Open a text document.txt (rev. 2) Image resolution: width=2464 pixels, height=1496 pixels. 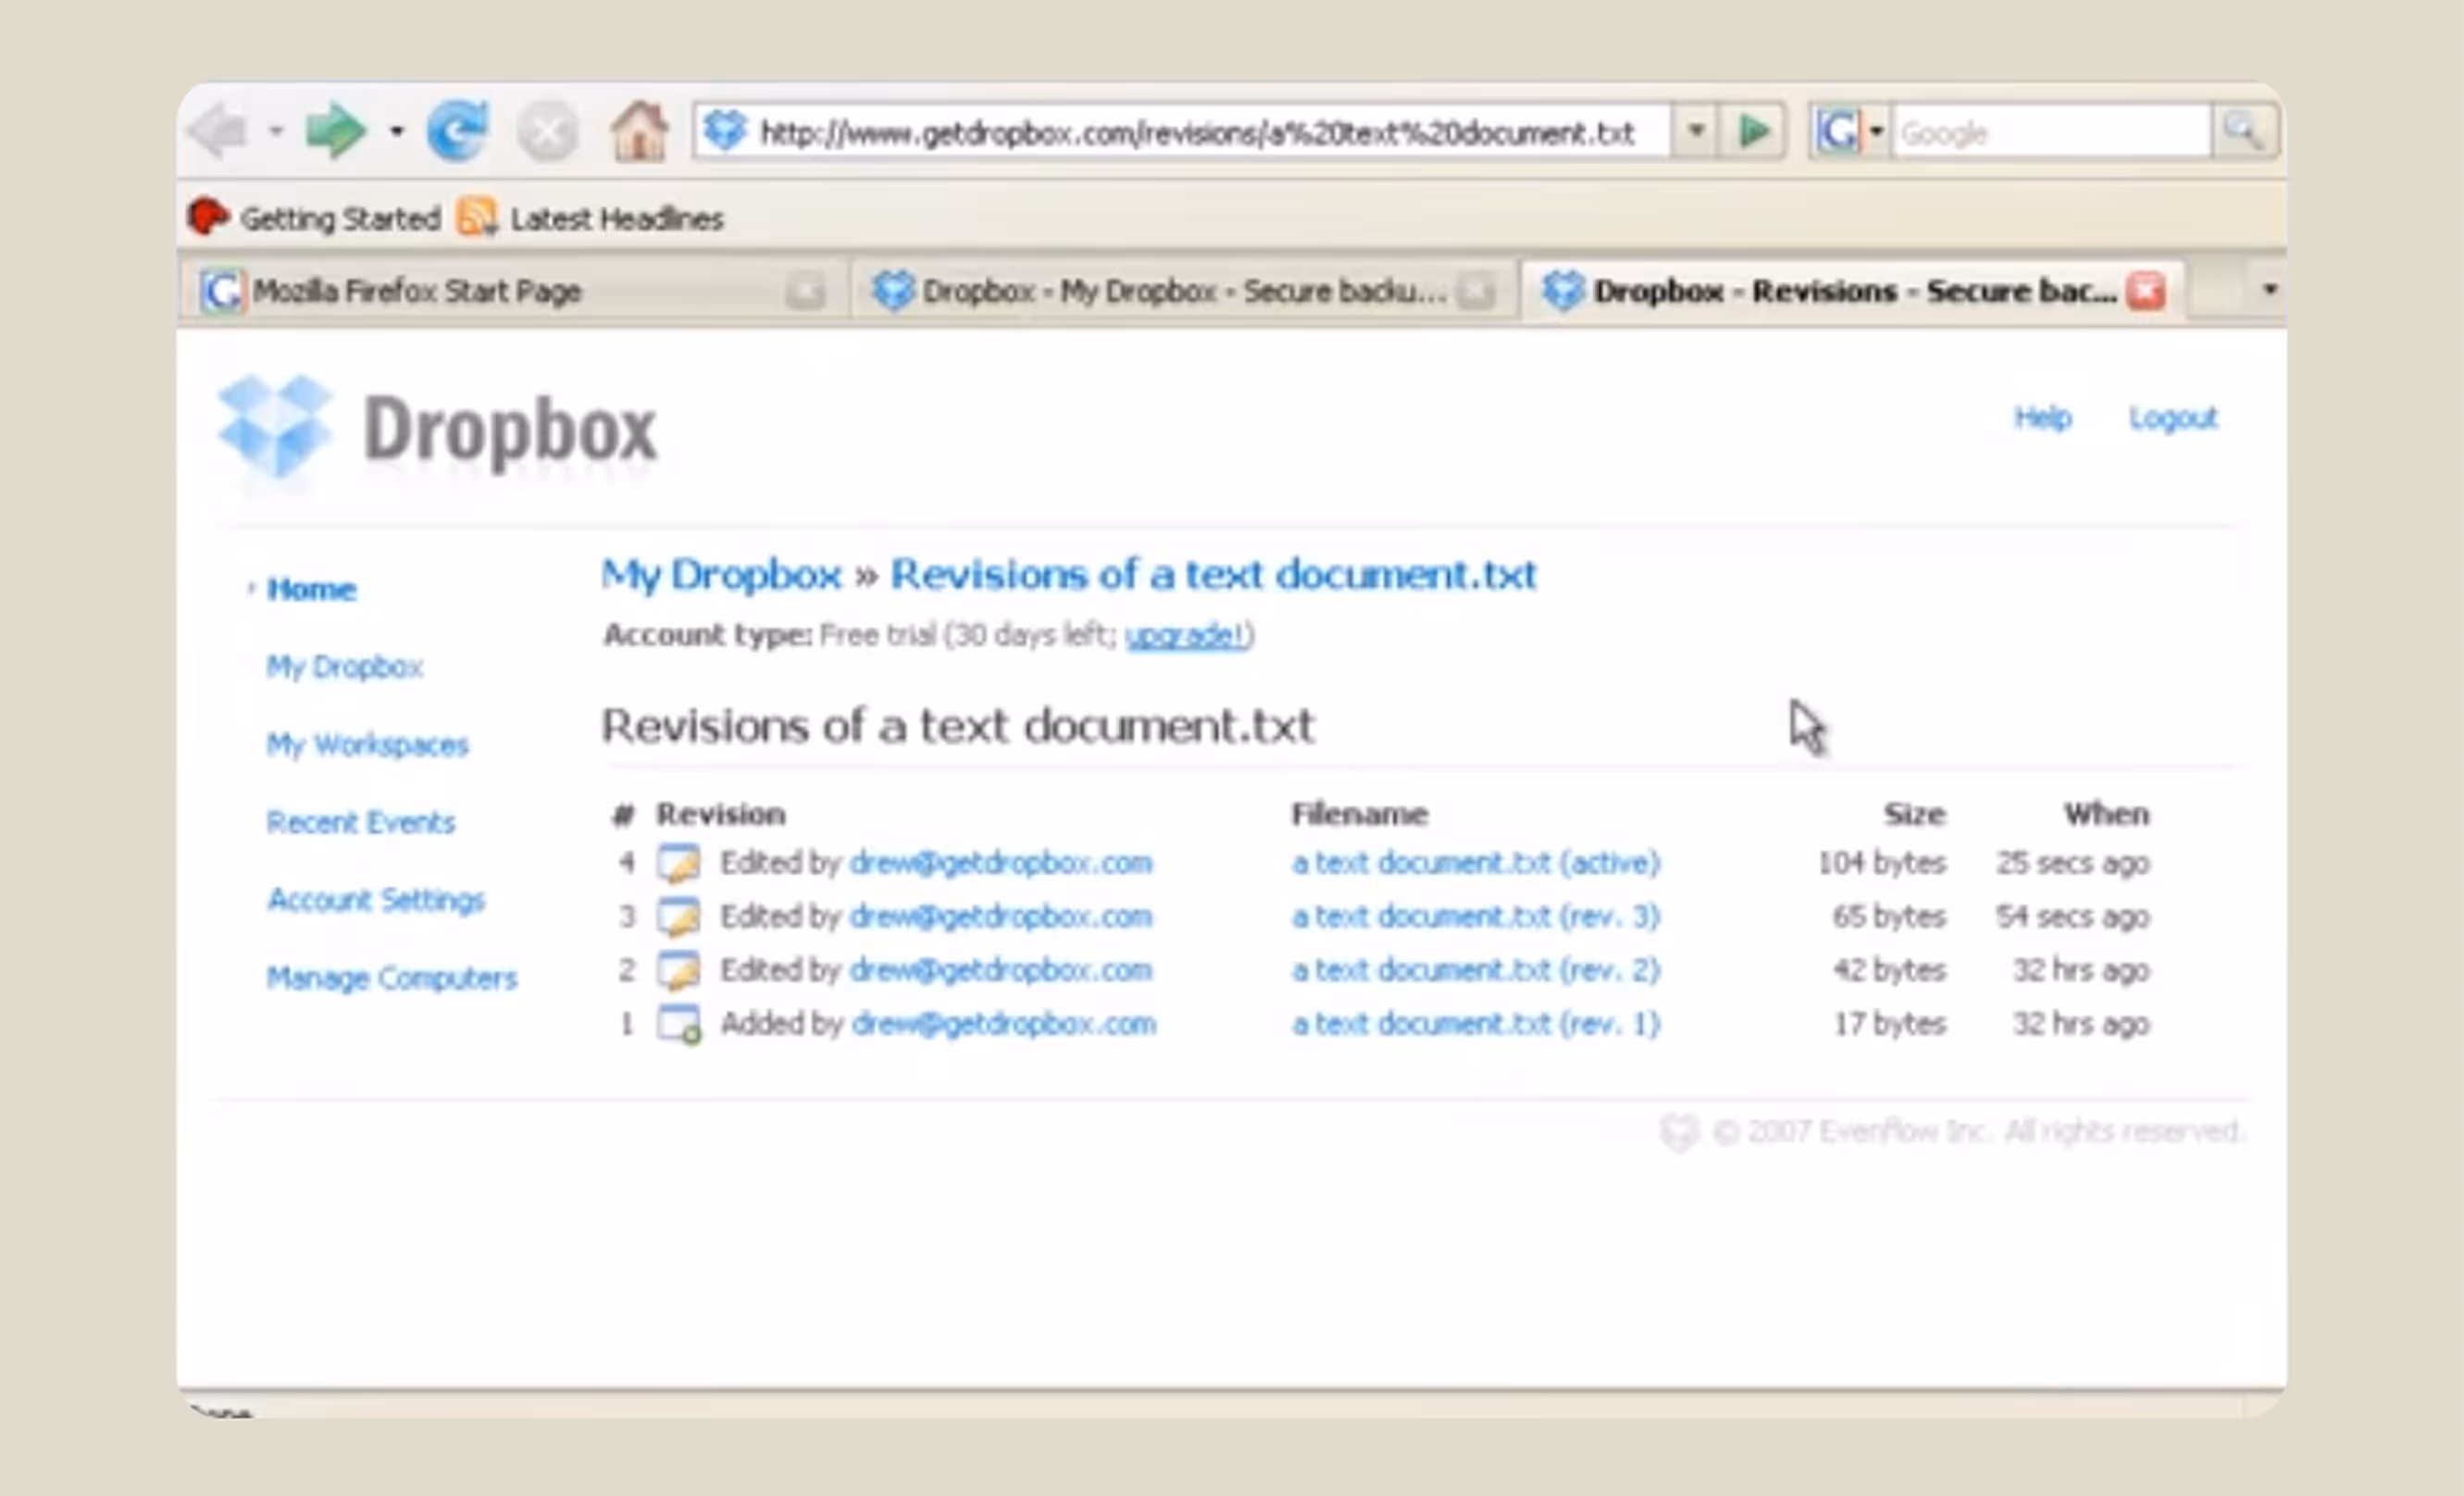1476,971
